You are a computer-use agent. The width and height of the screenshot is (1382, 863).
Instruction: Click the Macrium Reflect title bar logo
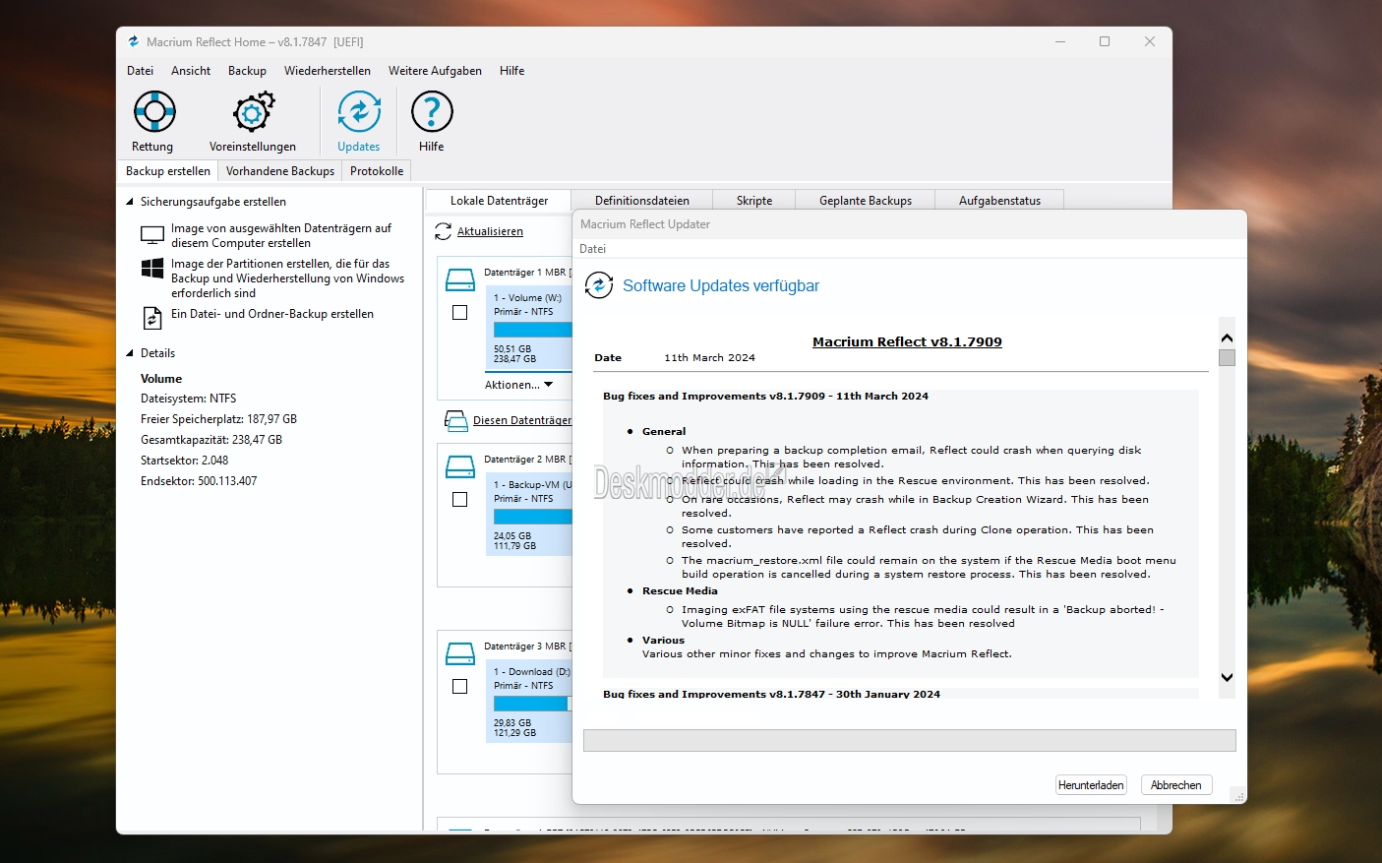pos(134,41)
